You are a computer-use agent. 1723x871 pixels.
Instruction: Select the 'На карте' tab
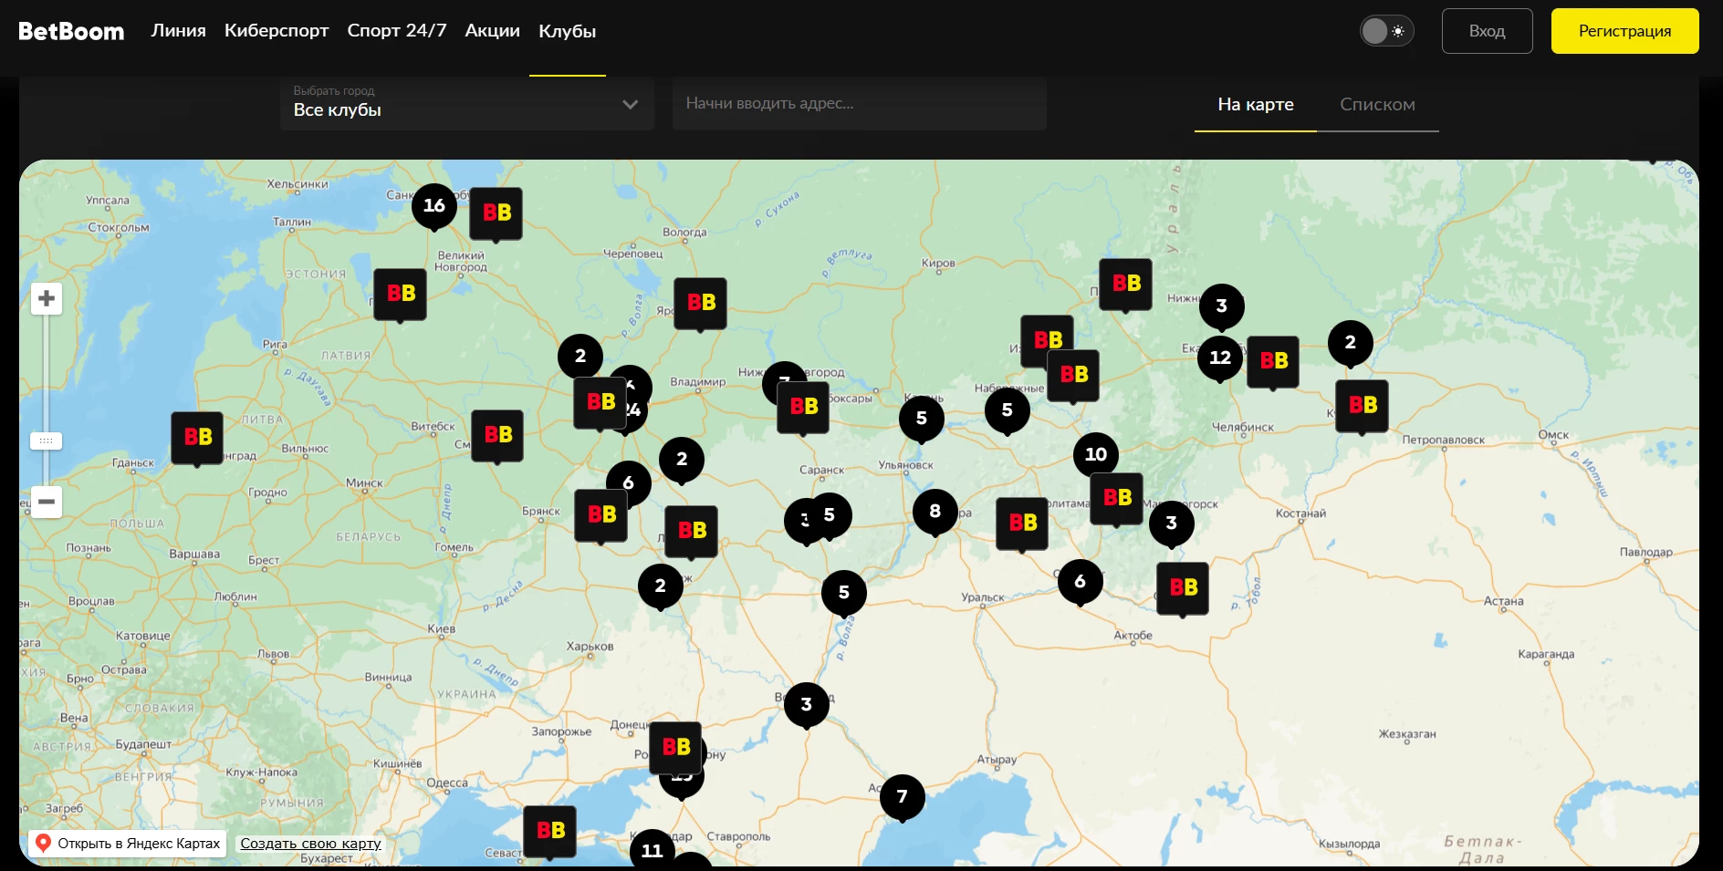point(1255,105)
